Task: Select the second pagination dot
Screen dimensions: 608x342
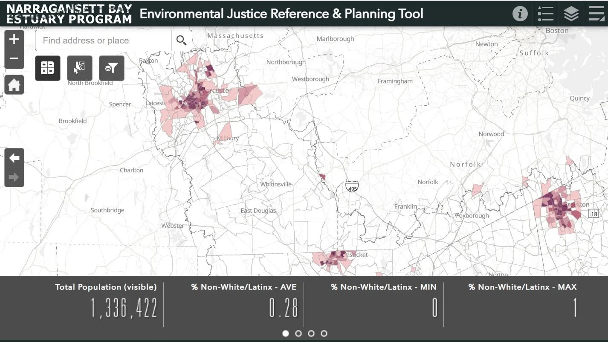Action: pyautogui.click(x=298, y=333)
